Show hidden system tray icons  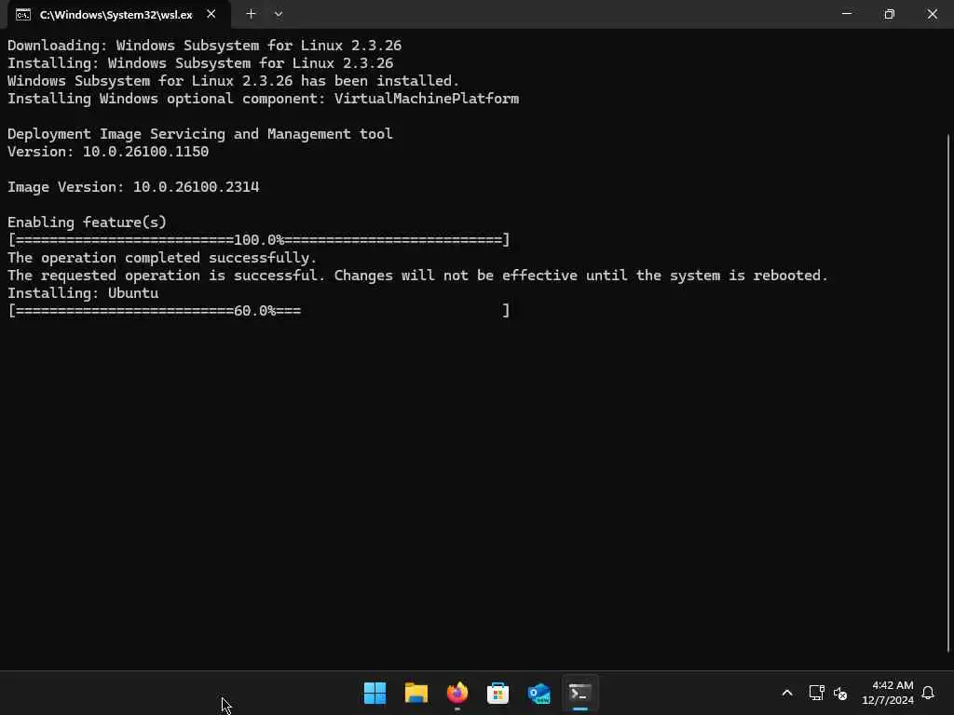(786, 693)
